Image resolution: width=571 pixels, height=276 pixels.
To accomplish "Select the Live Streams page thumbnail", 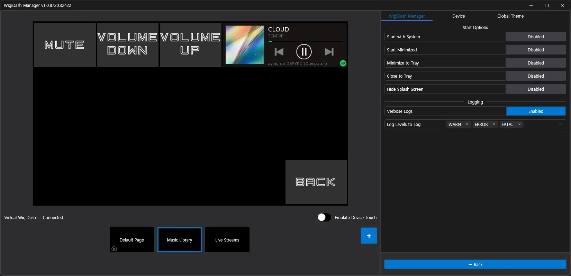I will point(227,240).
